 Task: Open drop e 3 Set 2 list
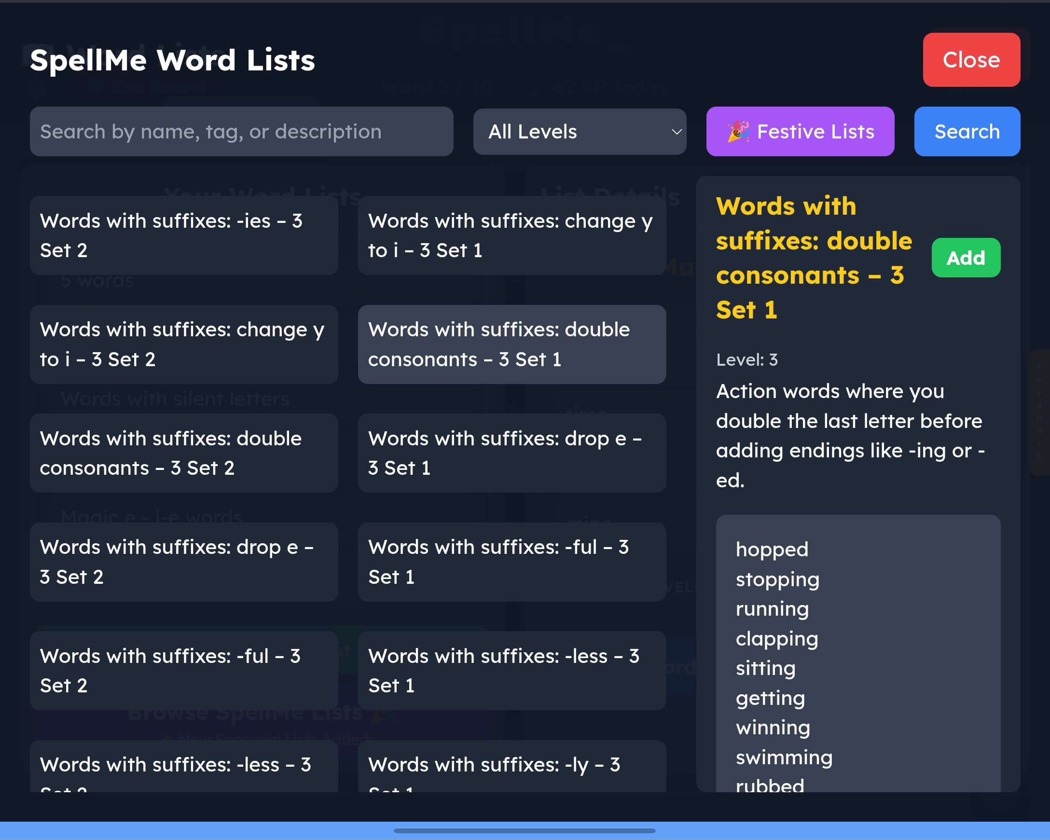[183, 562]
